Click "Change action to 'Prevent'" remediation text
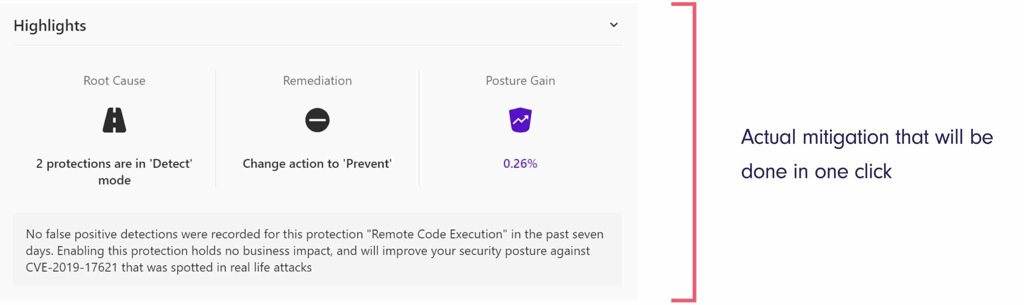Screen dimensions: 1024x305 coord(317,164)
